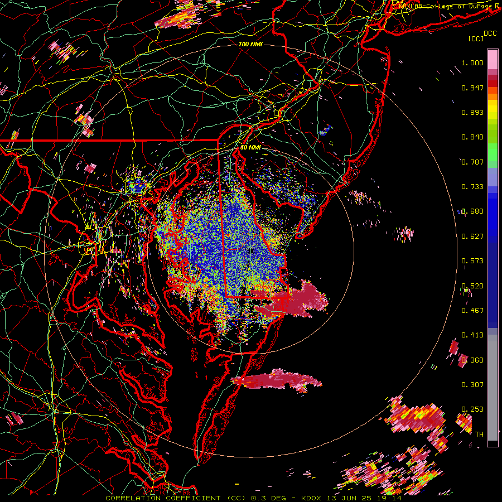
Task: Click the 0.733 legend value
Action: pos(472,187)
